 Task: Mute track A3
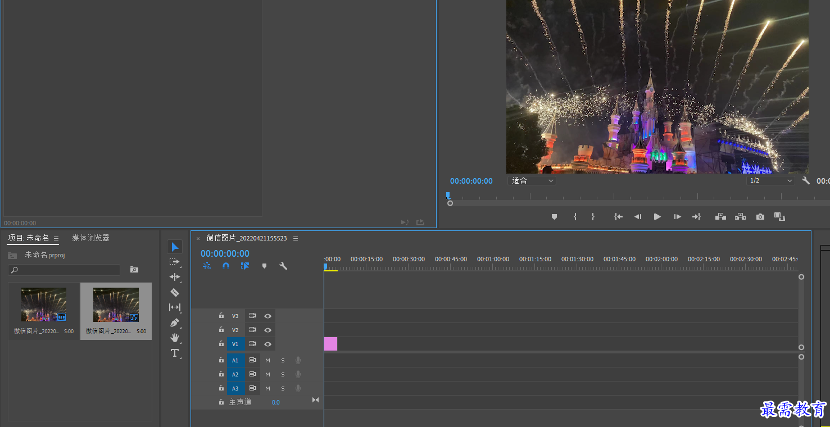point(267,389)
